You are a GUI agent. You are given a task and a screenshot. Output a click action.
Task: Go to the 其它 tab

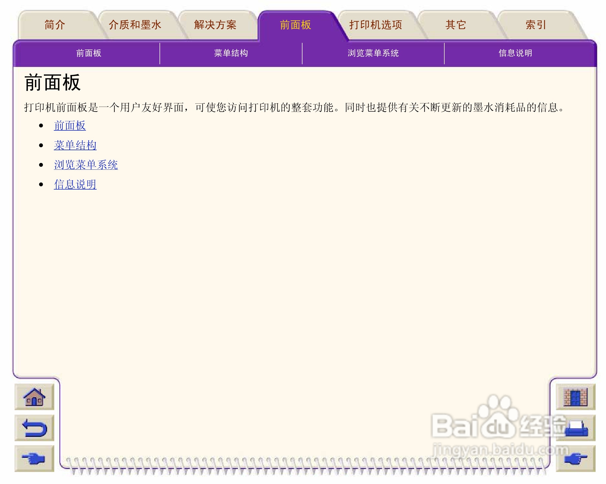(456, 25)
